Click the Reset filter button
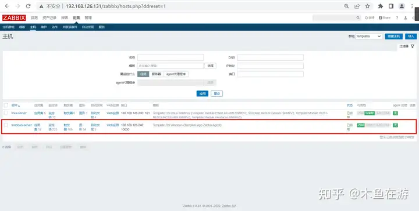419x211 pixels. click(x=216, y=94)
